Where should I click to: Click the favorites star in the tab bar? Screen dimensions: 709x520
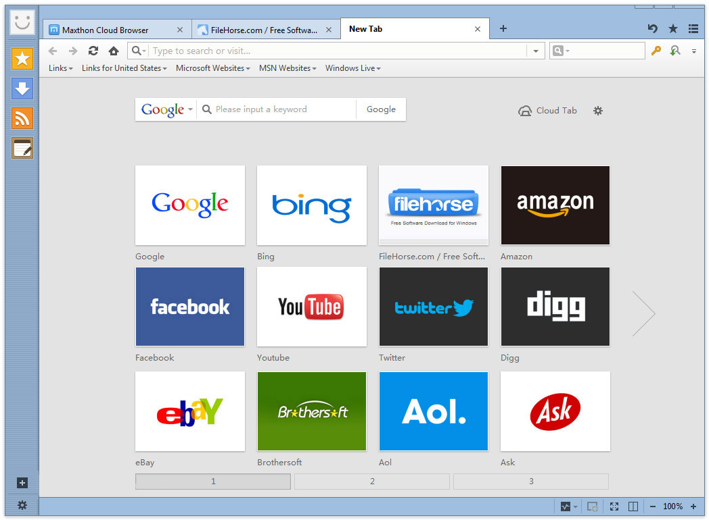tap(673, 29)
